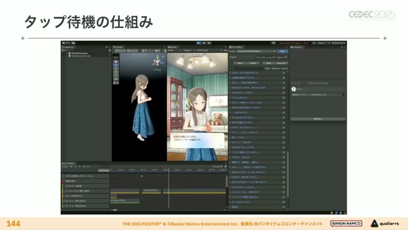Switch to the Scene tab

pyautogui.click(x=118, y=47)
